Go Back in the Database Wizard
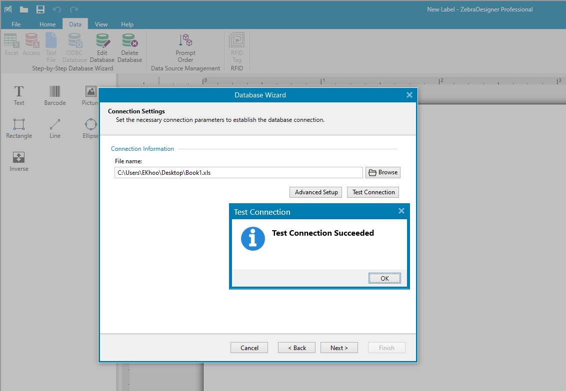The image size is (566, 391). tap(296, 348)
